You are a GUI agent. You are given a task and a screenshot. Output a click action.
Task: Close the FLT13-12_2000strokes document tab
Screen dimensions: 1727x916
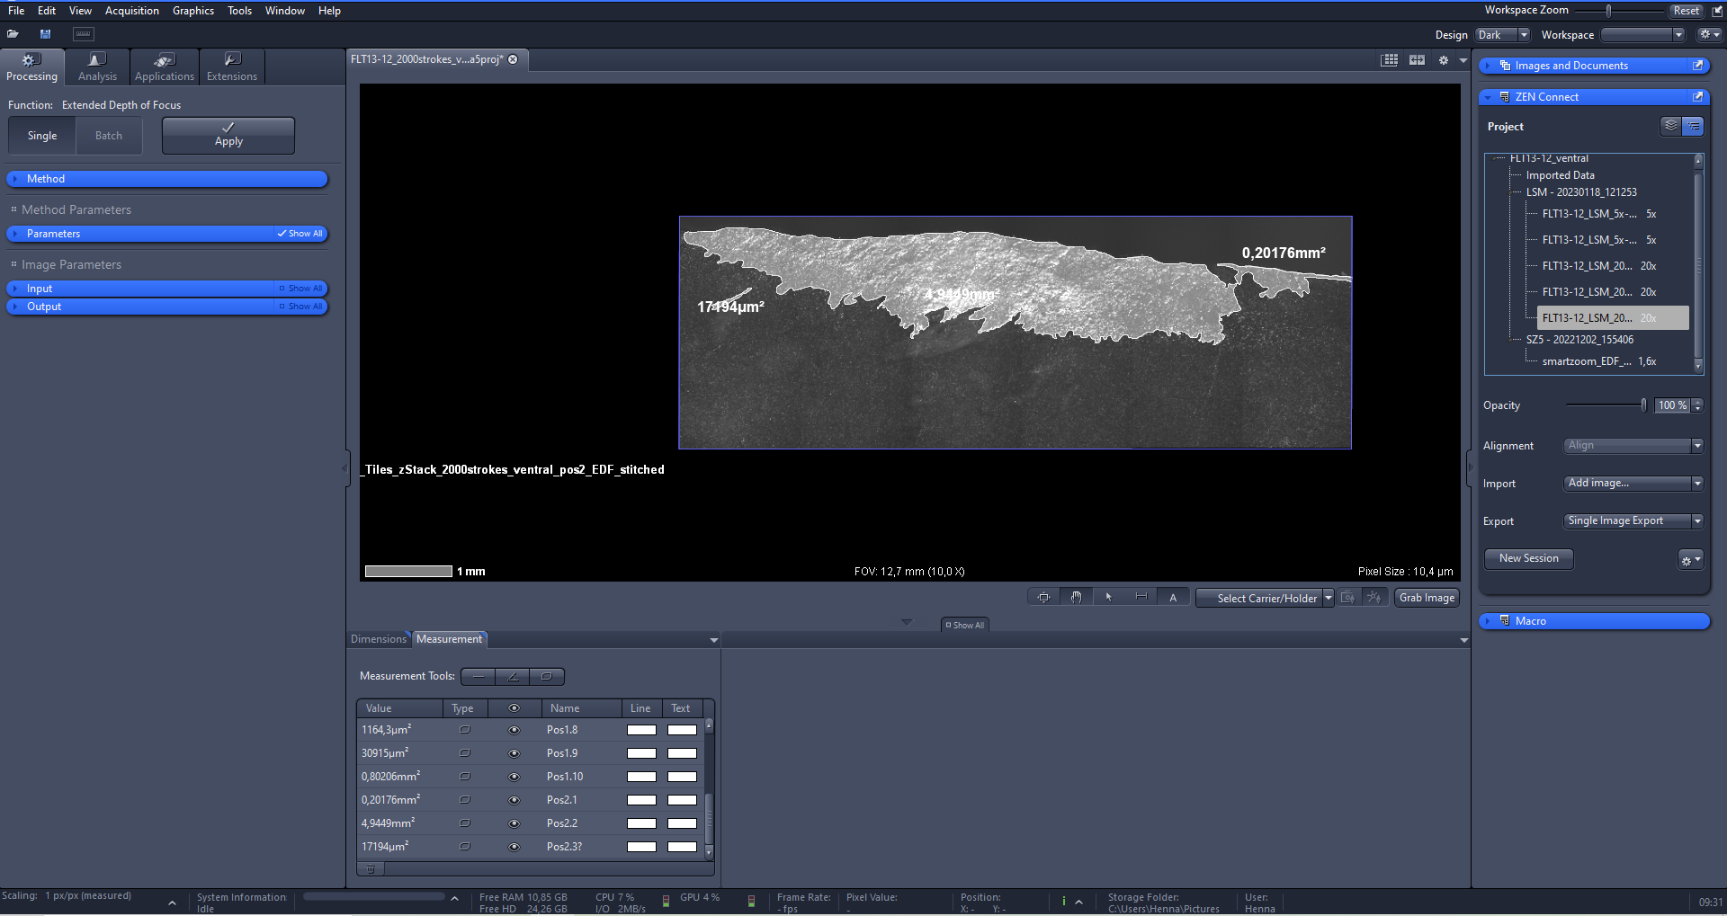[x=513, y=59]
